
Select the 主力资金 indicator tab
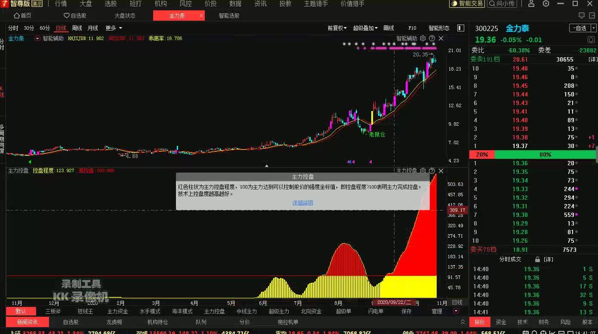117,311
